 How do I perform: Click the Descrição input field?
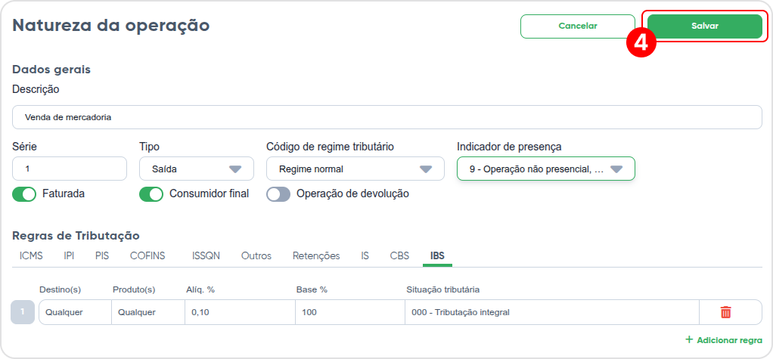[387, 117]
